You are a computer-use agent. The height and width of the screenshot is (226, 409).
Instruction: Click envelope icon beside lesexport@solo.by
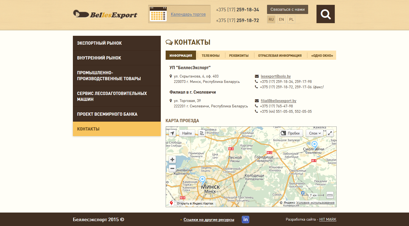tap(257, 76)
